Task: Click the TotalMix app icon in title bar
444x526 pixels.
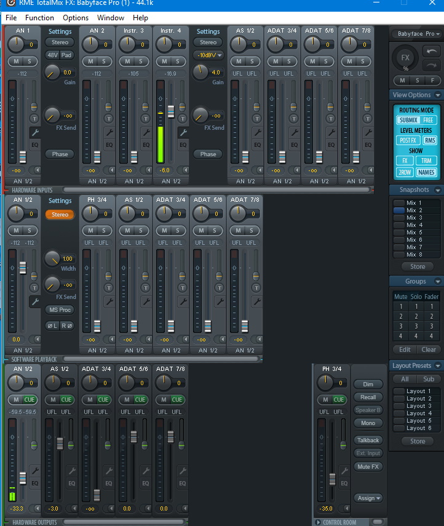Action: [x=11, y=3]
